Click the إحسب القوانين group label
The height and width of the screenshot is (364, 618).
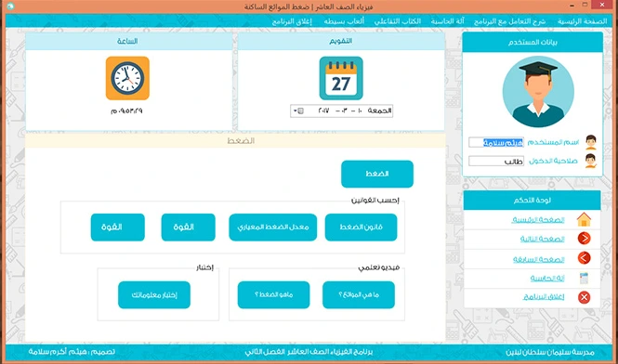[x=375, y=201]
